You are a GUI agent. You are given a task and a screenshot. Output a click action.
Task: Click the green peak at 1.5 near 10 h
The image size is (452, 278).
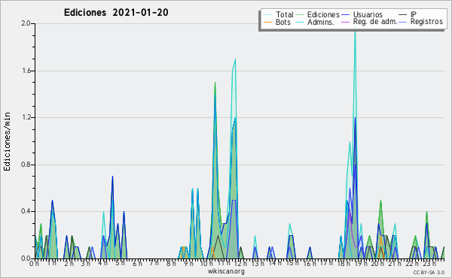point(215,83)
